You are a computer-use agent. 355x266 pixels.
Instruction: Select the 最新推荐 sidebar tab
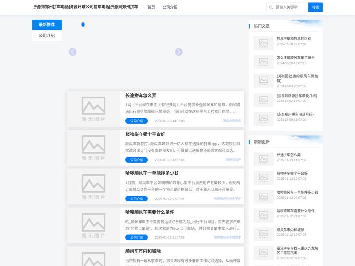pyautogui.click(x=47, y=25)
